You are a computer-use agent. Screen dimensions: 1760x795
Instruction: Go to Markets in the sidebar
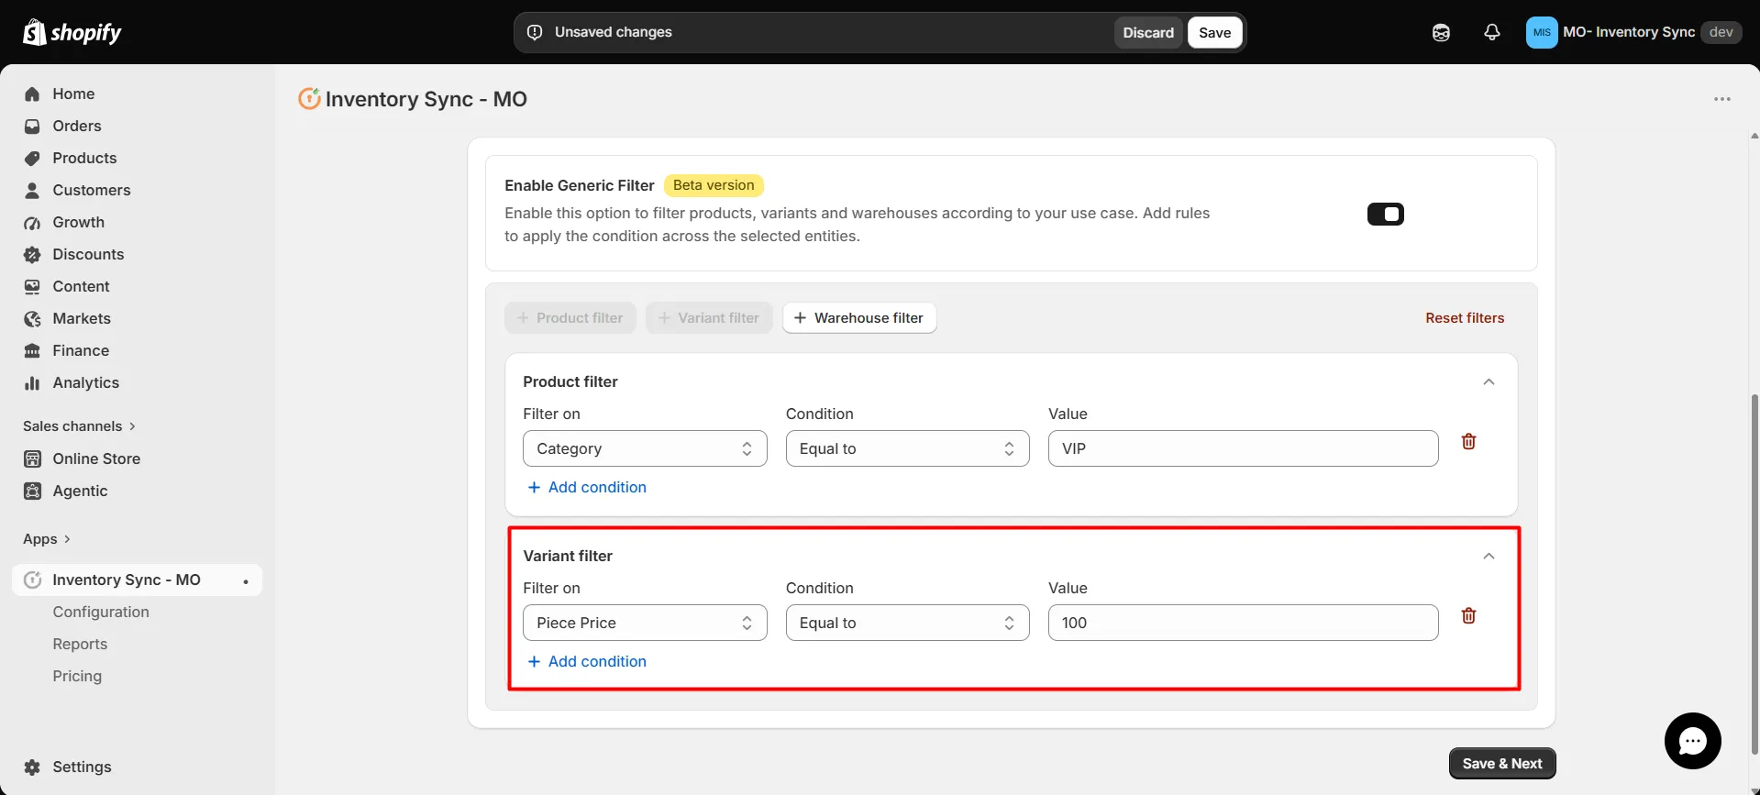coord(82,318)
